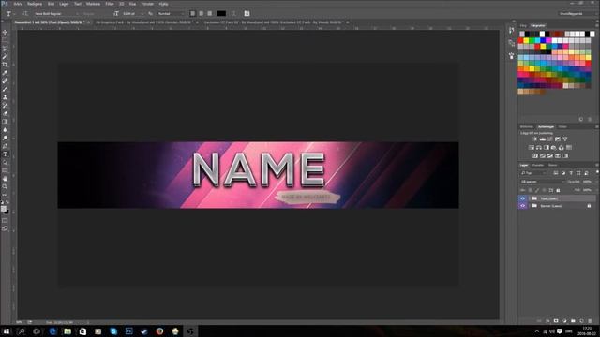Select the Rectangular Marquee tool
Screen dimensions: 600x337
[x=5, y=40]
